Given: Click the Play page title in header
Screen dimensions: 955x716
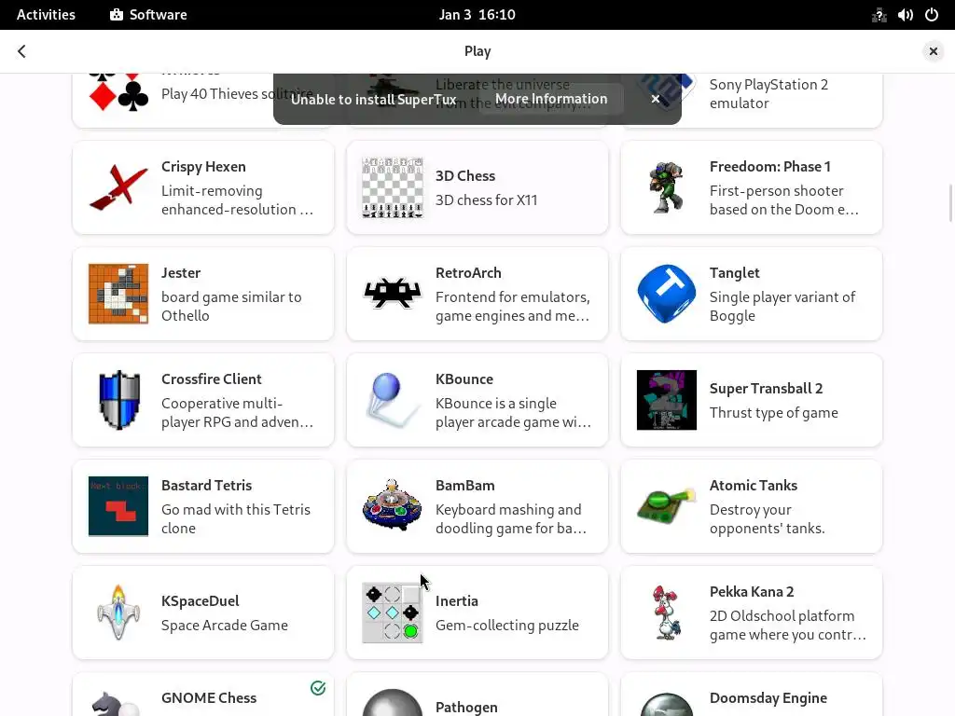Looking at the screenshot, I should tap(477, 51).
